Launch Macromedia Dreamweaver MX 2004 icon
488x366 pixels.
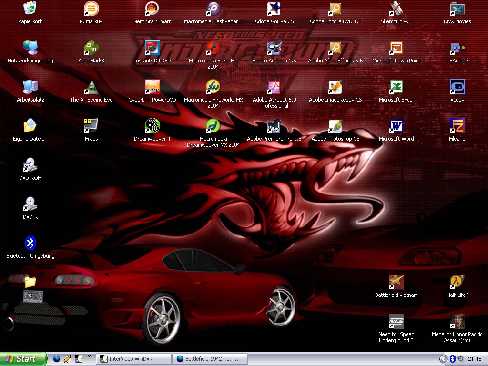(x=213, y=126)
